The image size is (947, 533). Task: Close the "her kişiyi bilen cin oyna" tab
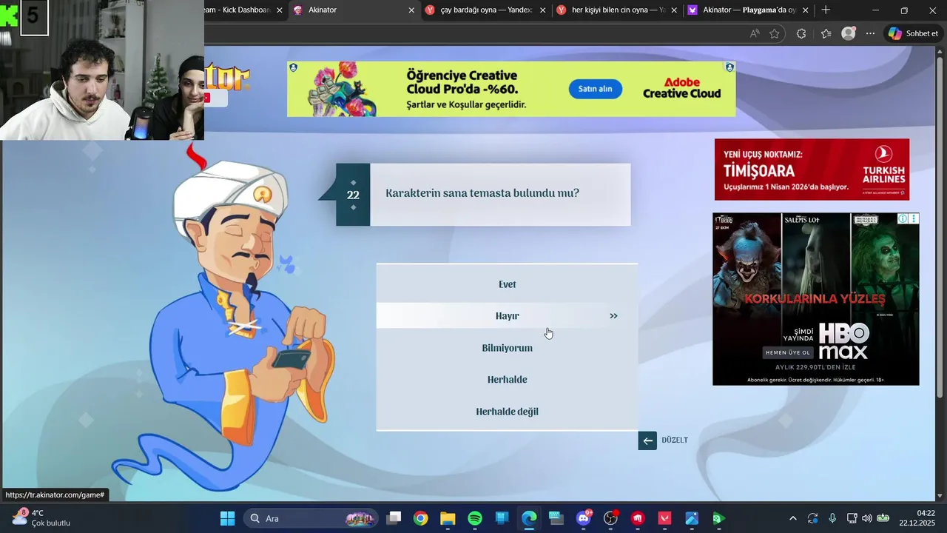(x=674, y=10)
